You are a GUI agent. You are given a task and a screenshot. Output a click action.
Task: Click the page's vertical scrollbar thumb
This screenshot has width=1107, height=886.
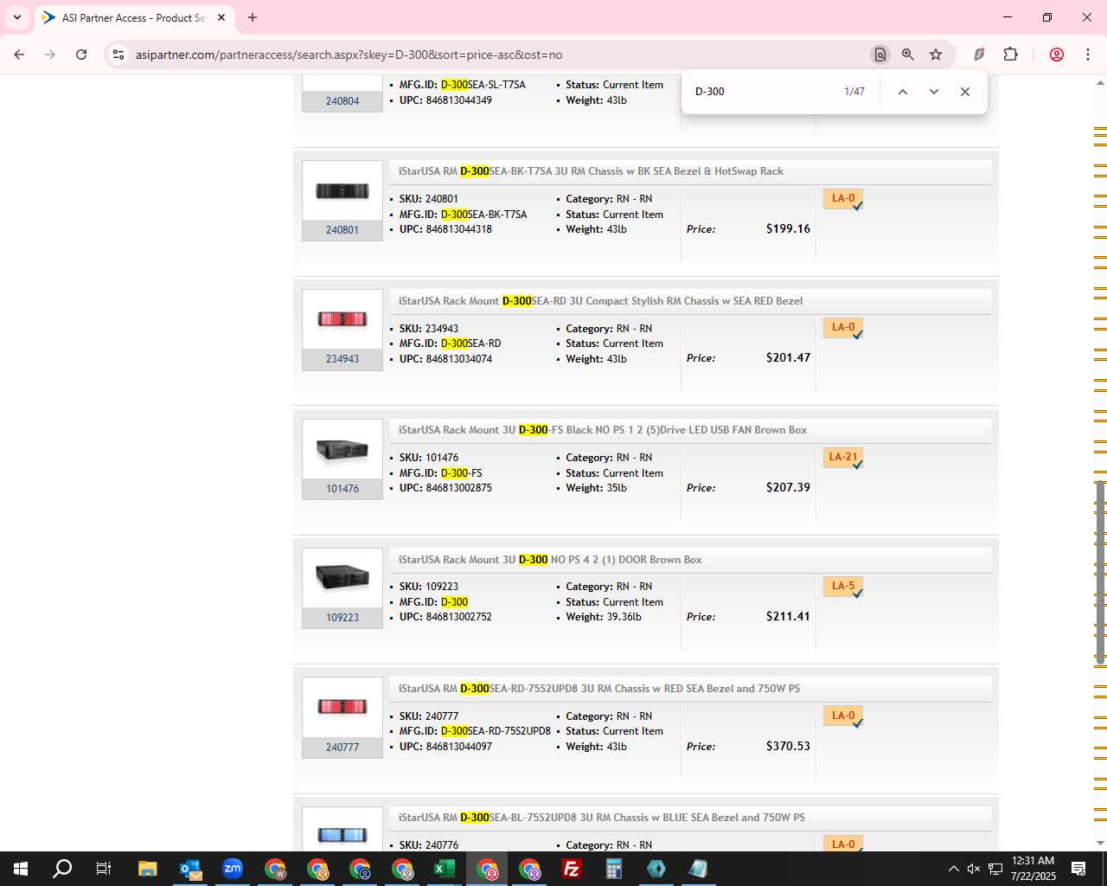coord(1100,572)
